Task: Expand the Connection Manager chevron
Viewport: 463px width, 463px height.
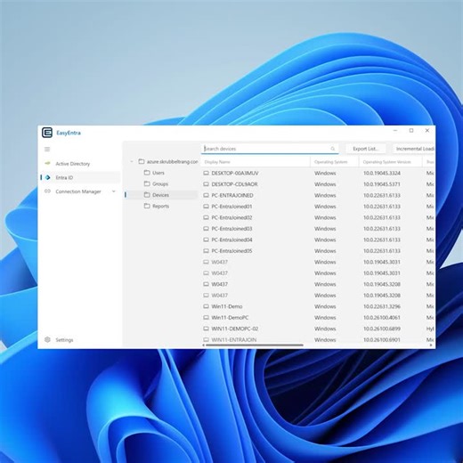Action: 114,191
